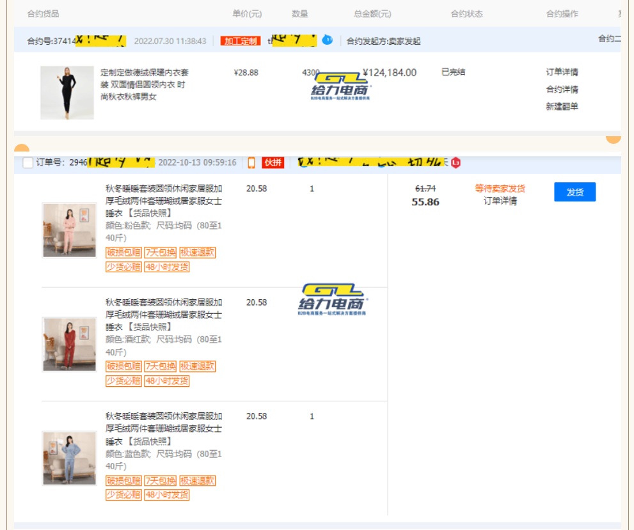Click the blue Wangwang chat icon
Viewport: 634px width, 530px height.
coord(327,40)
